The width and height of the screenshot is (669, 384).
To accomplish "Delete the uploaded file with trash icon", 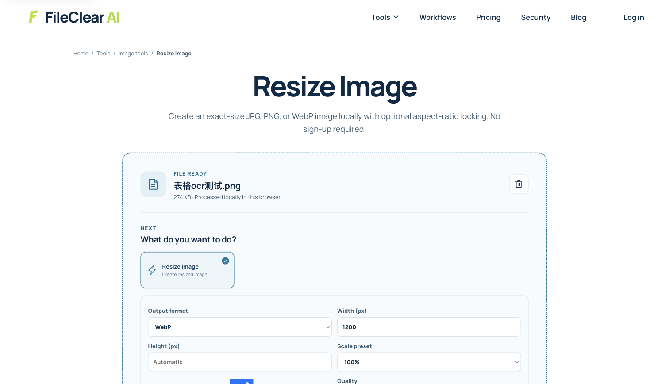I will click(x=519, y=184).
